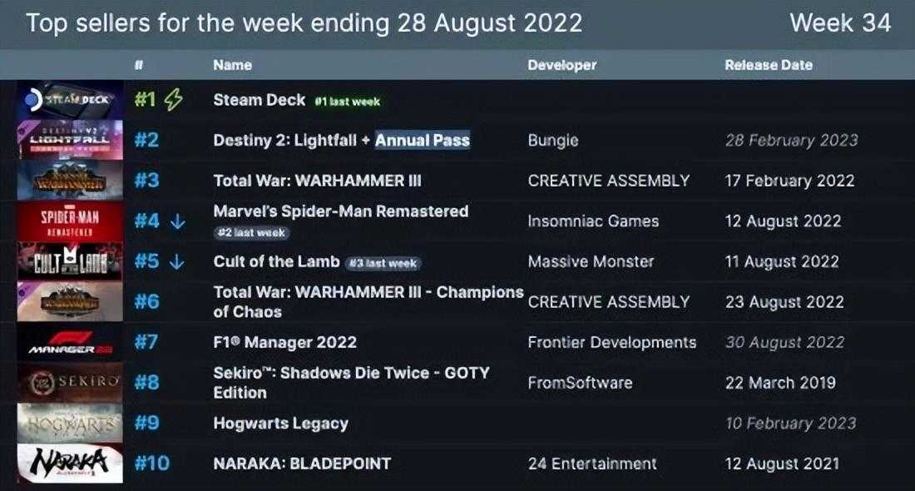The width and height of the screenshot is (915, 491).
Task: Click the NARAKA game thumbnail
Action: (70, 464)
